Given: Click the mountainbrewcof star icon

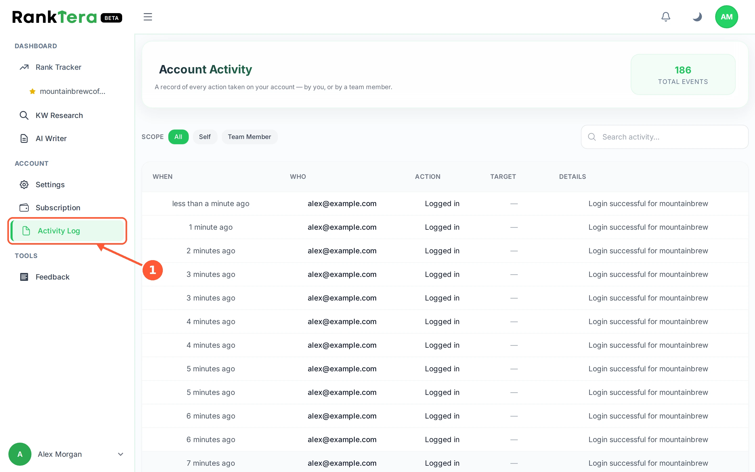Looking at the screenshot, I should pos(32,91).
